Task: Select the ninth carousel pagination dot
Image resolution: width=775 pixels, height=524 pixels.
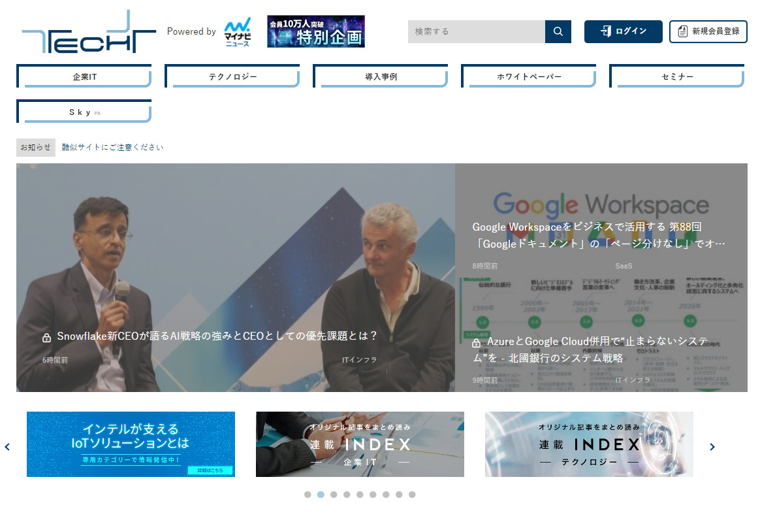Action: [x=412, y=495]
